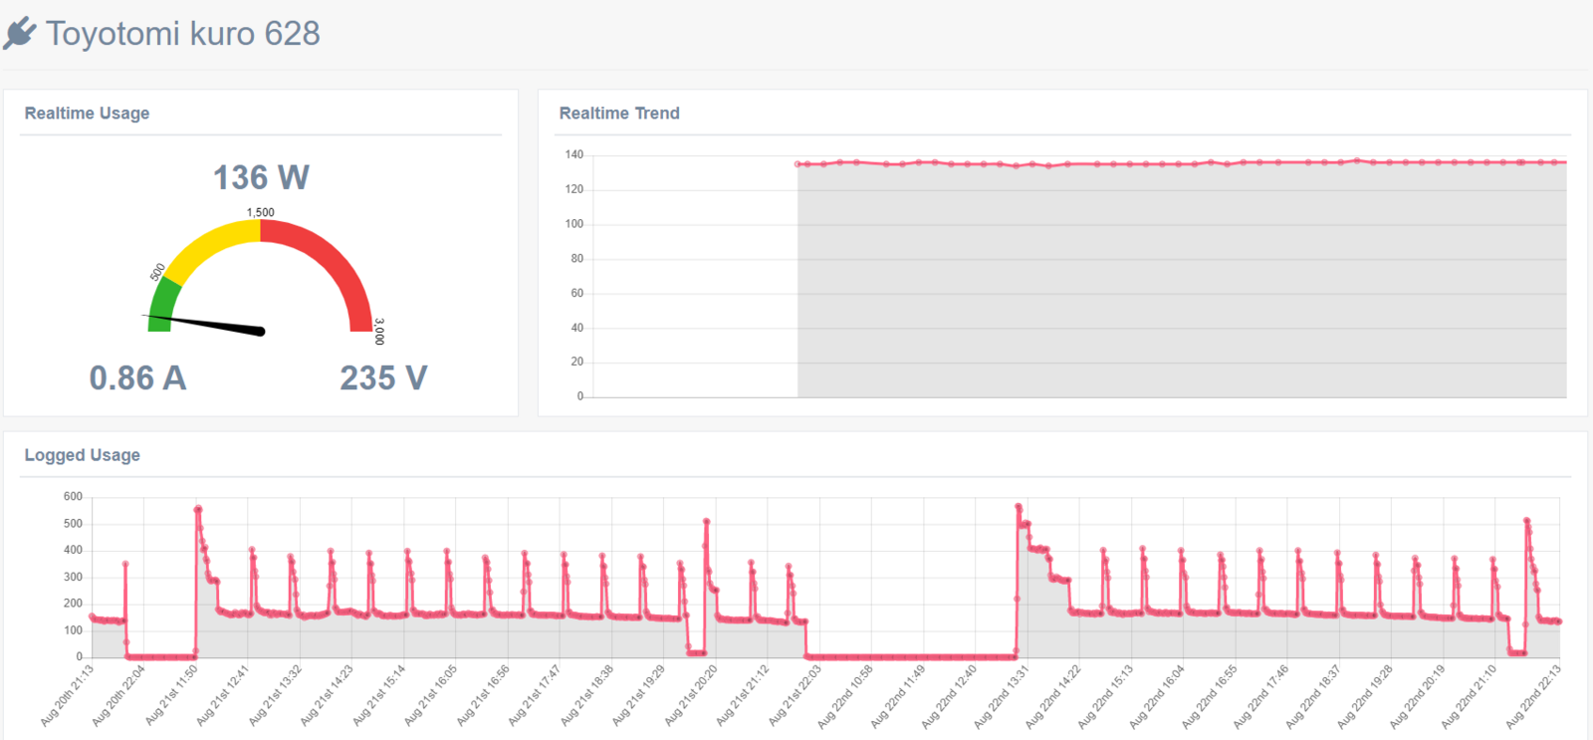Click the '120' y-axis label in Realtime Trend
1593x740 pixels.
tap(574, 189)
